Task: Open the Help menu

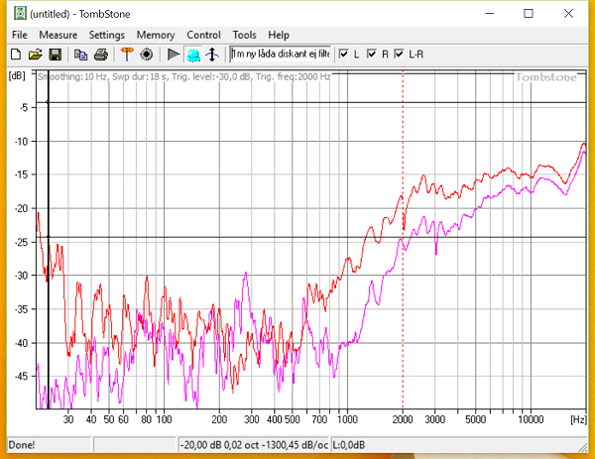Action: point(279,35)
